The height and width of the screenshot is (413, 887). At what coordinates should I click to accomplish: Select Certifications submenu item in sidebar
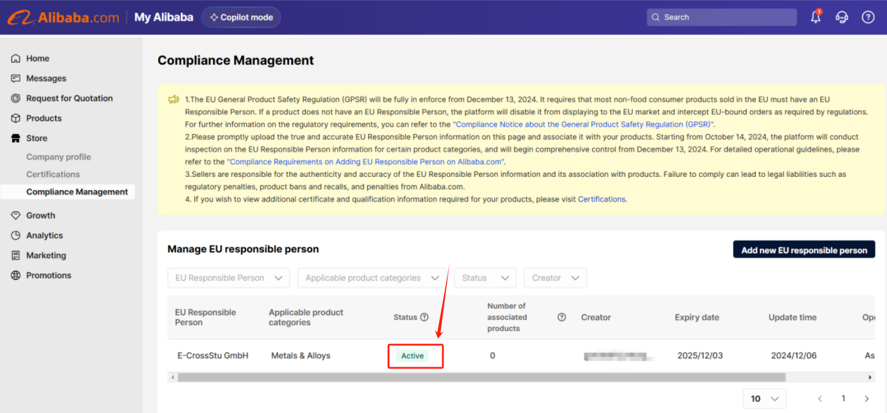click(x=53, y=174)
